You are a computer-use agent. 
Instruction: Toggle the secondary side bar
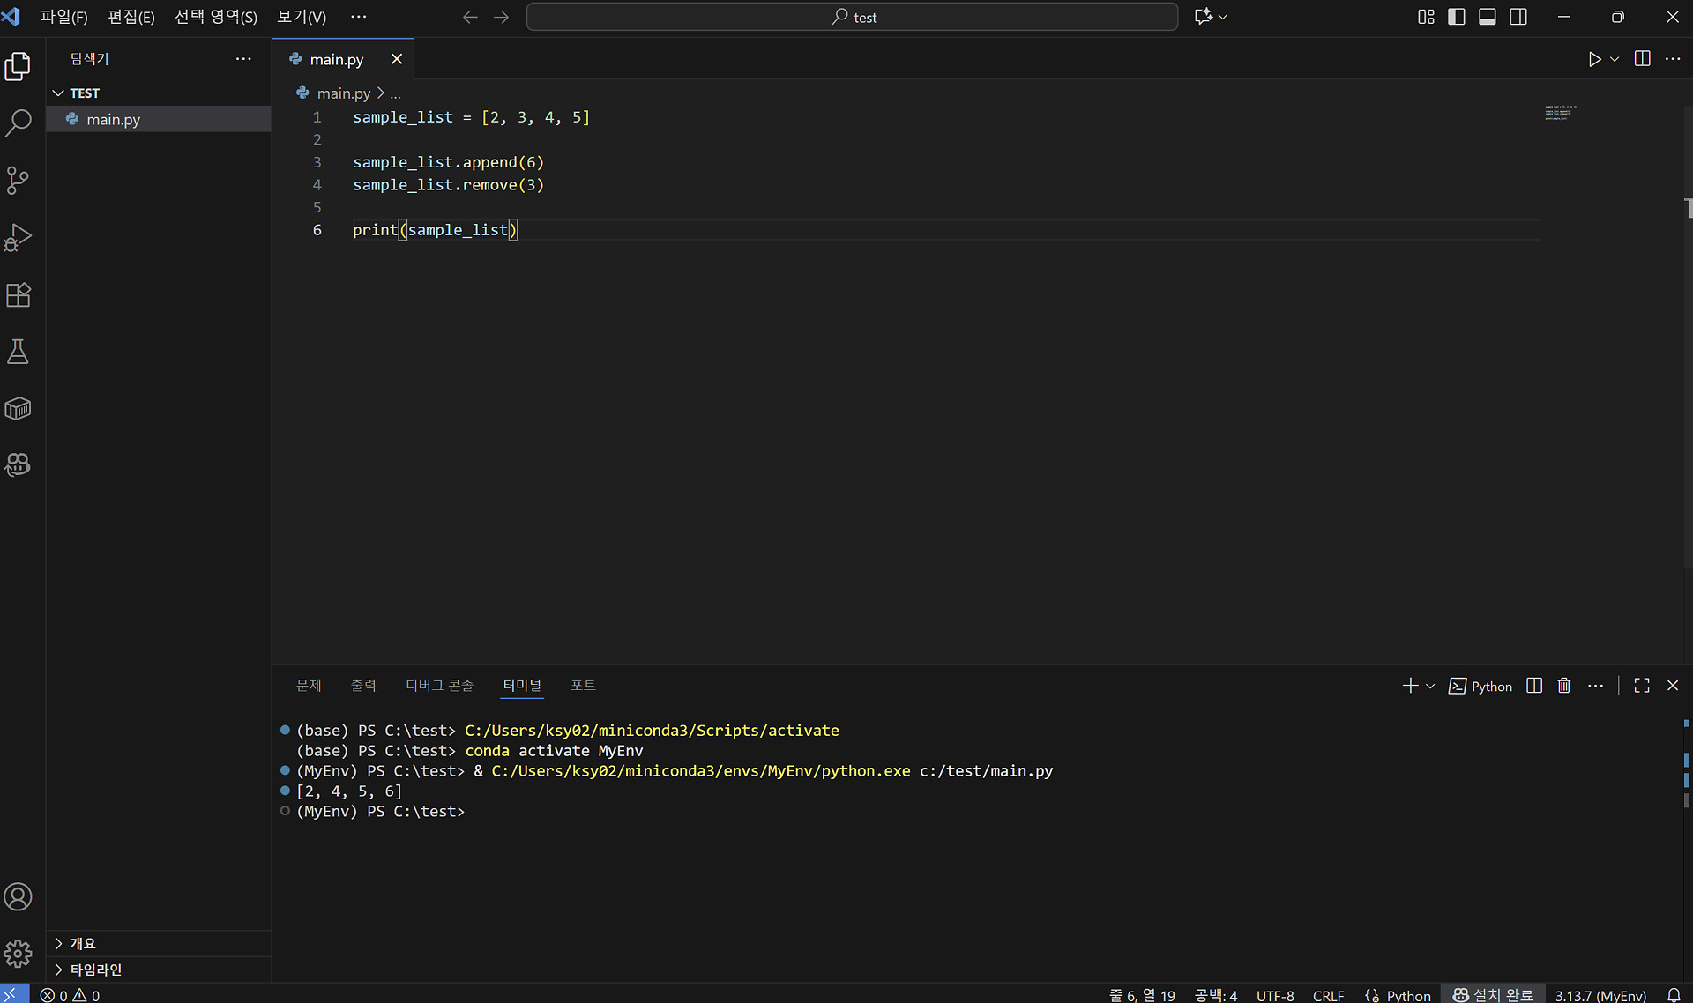pyautogui.click(x=1518, y=17)
